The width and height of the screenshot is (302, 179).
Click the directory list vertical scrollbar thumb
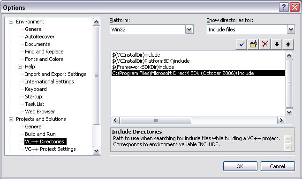click(x=289, y=83)
